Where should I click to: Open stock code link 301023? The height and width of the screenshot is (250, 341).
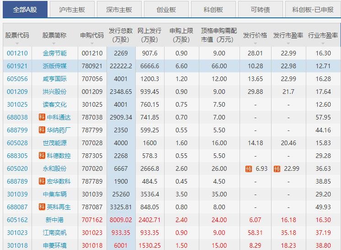(17, 233)
